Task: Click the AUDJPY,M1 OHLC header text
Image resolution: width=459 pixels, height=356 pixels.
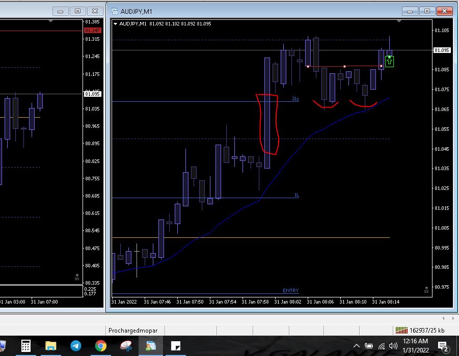Action: [165, 24]
